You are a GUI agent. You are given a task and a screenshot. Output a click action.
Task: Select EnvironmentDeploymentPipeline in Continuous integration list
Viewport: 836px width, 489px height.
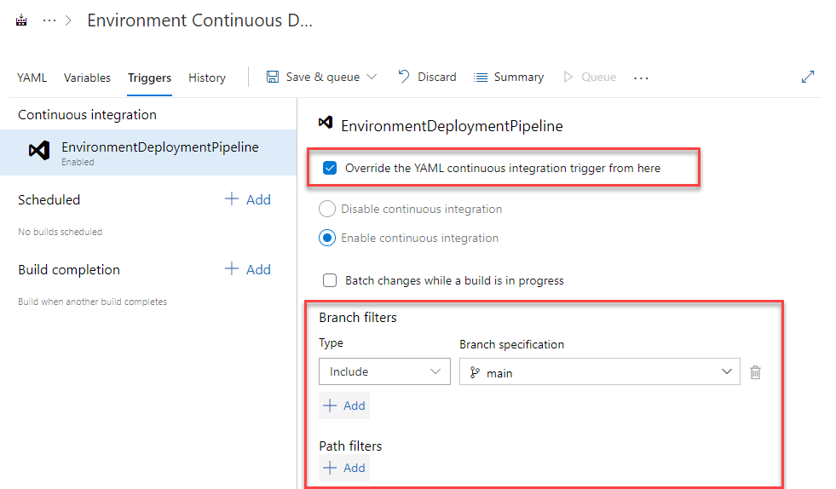[148, 152]
